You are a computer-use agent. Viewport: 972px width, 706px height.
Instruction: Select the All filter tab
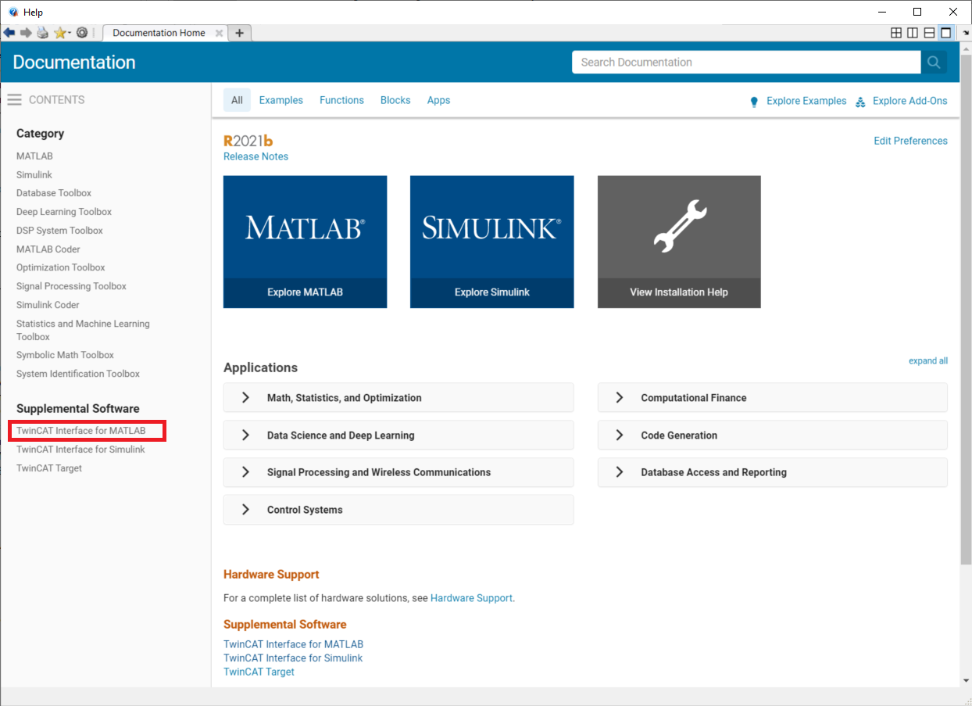(x=237, y=100)
